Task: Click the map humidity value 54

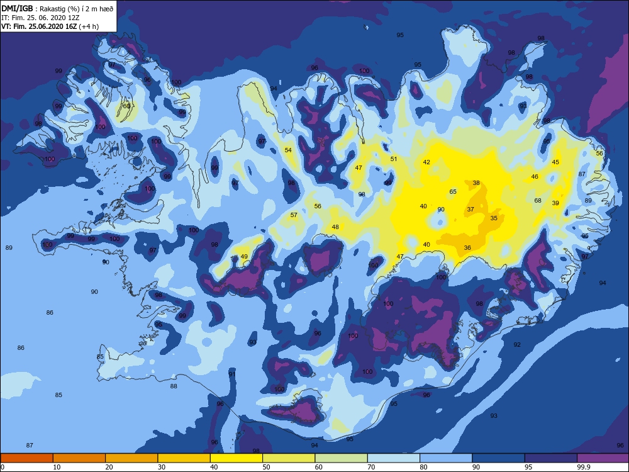Action: pos(288,150)
